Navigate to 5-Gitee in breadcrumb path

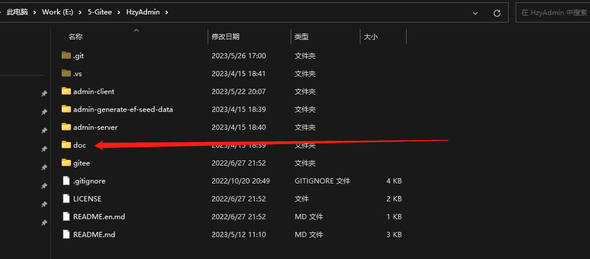click(104, 12)
